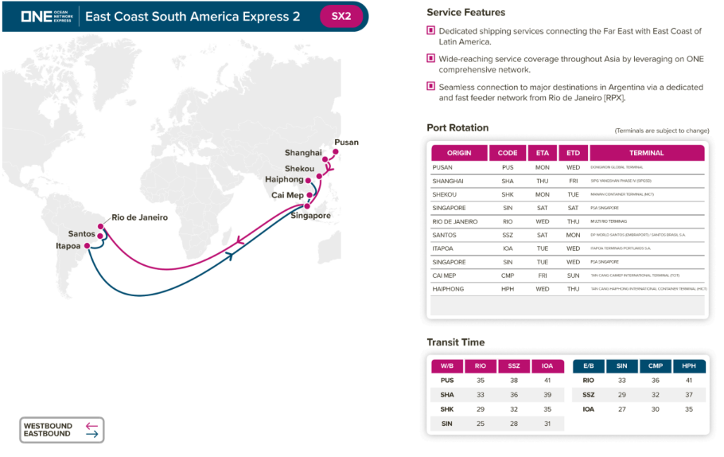Click the East Coast South America Express 2 title
Image resolution: width=724 pixels, height=457 pixels.
[x=193, y=16]
